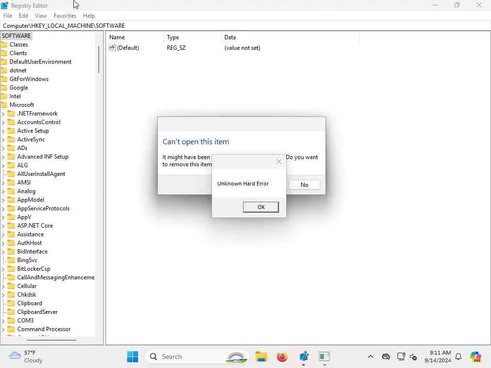
Task: Expand the ADs key
Action: point(3,149)
